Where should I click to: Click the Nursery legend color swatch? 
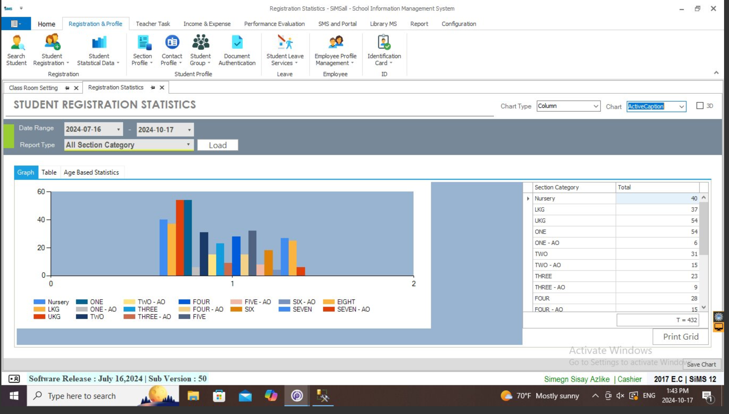click(39, 302)
